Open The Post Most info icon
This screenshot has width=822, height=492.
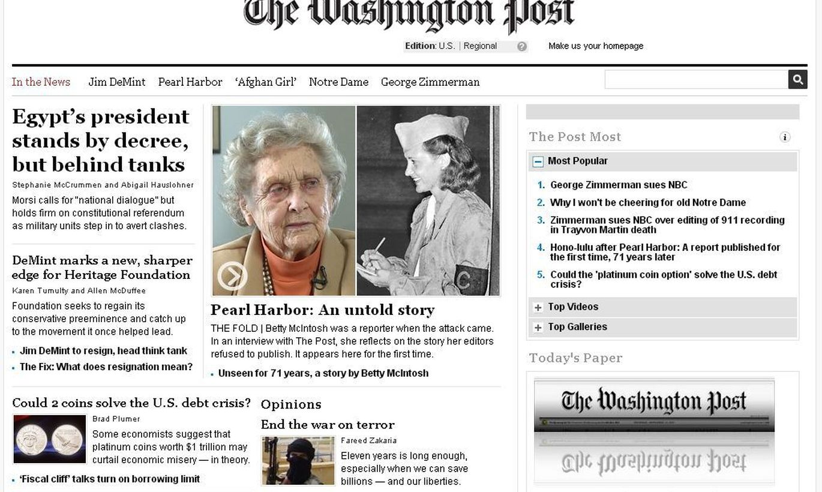(785, 137)
